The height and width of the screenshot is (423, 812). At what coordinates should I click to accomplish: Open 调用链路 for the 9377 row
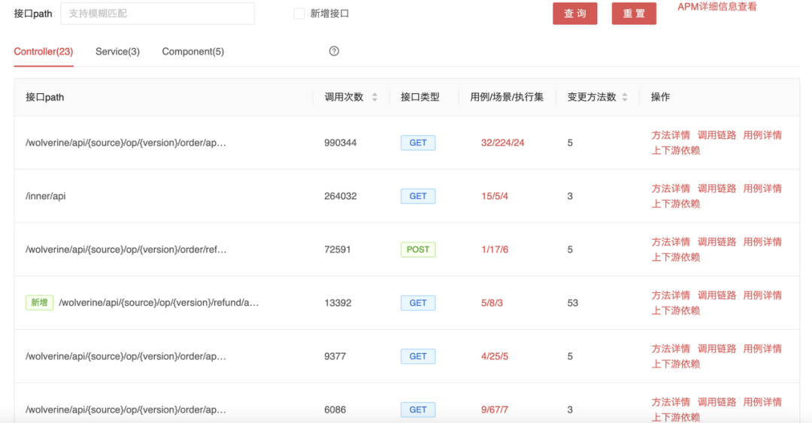coord(717,349)
